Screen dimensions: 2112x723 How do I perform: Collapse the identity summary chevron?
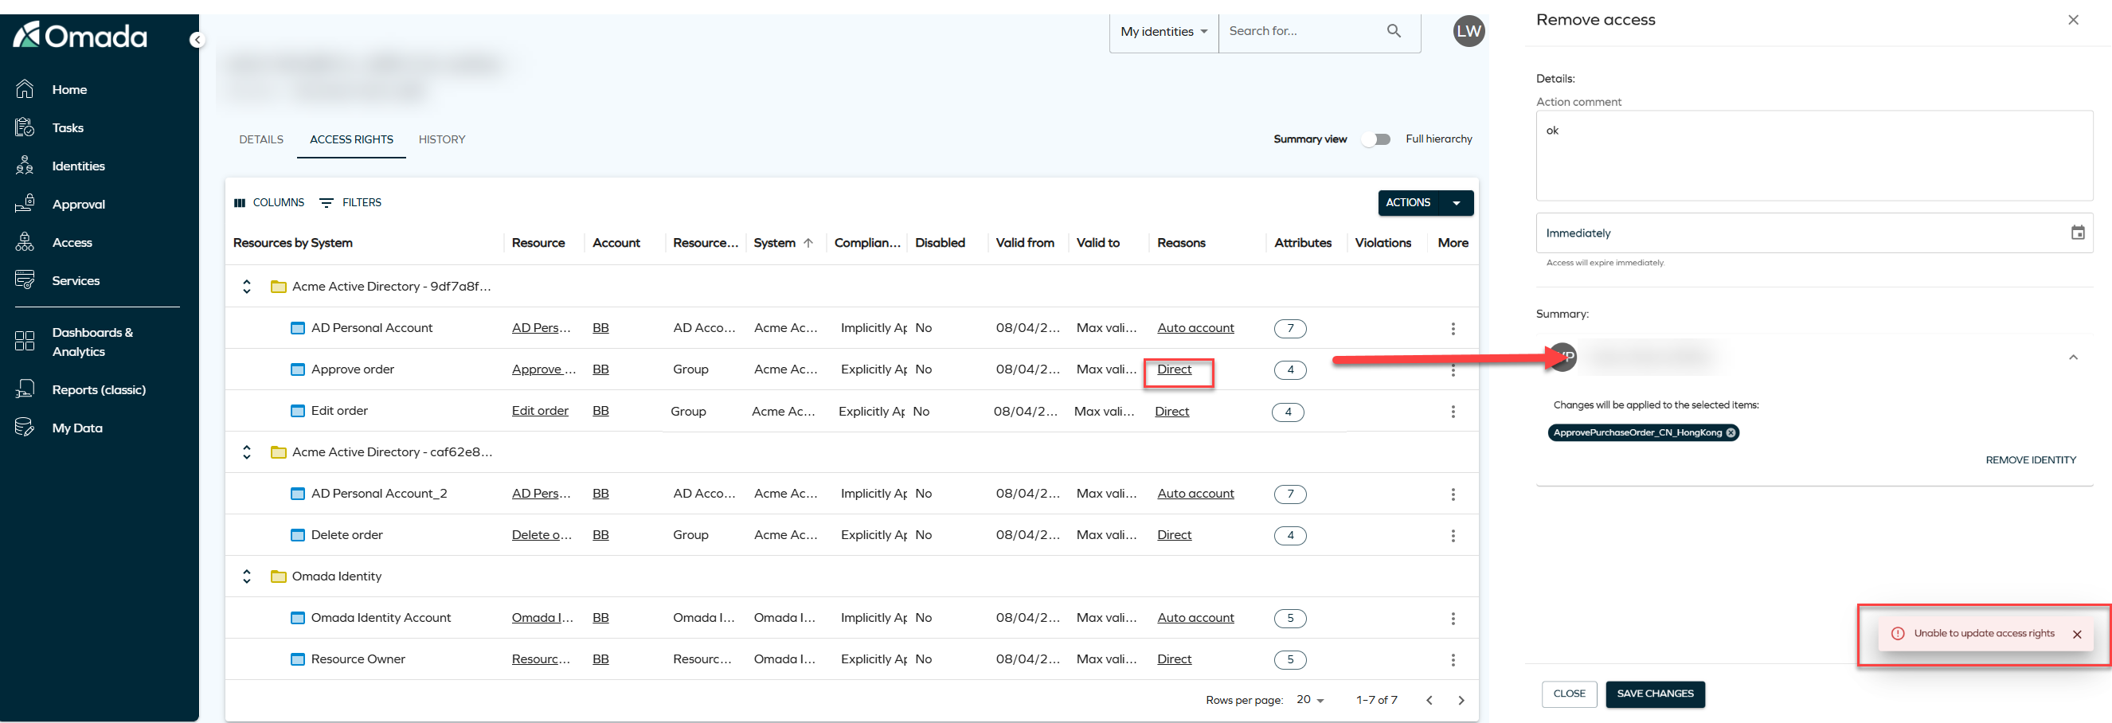point(2073,358)
